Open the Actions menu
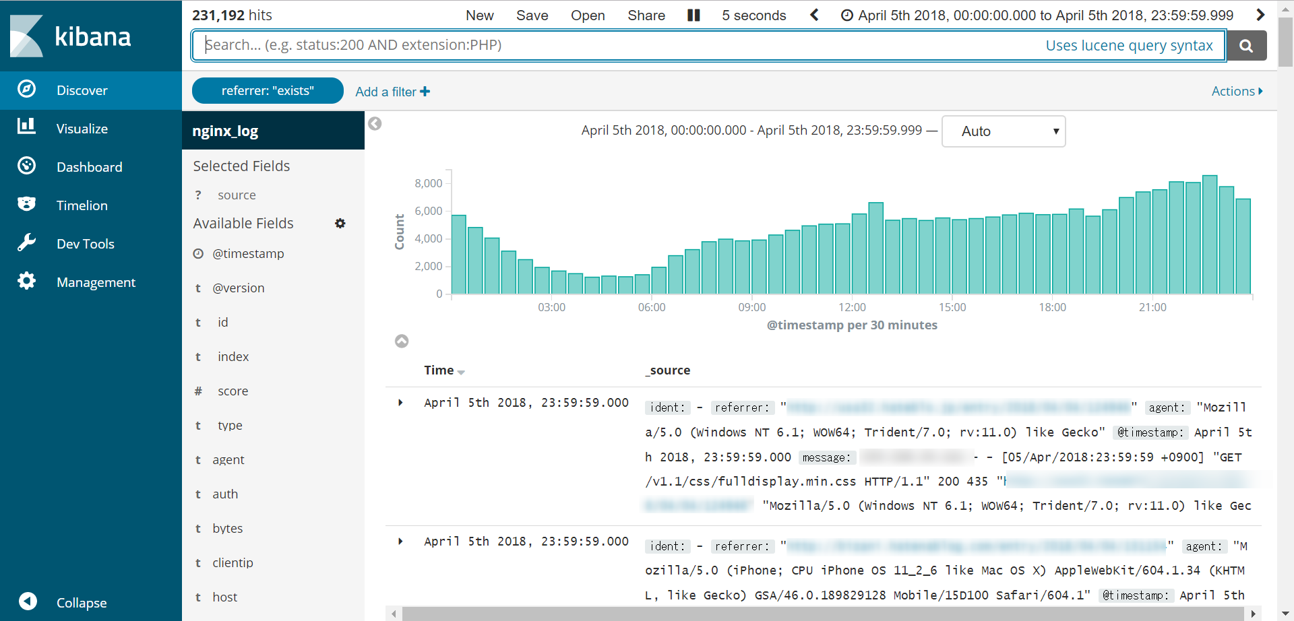Screen dimensions: 1294x621 (x=1237, y=90)
